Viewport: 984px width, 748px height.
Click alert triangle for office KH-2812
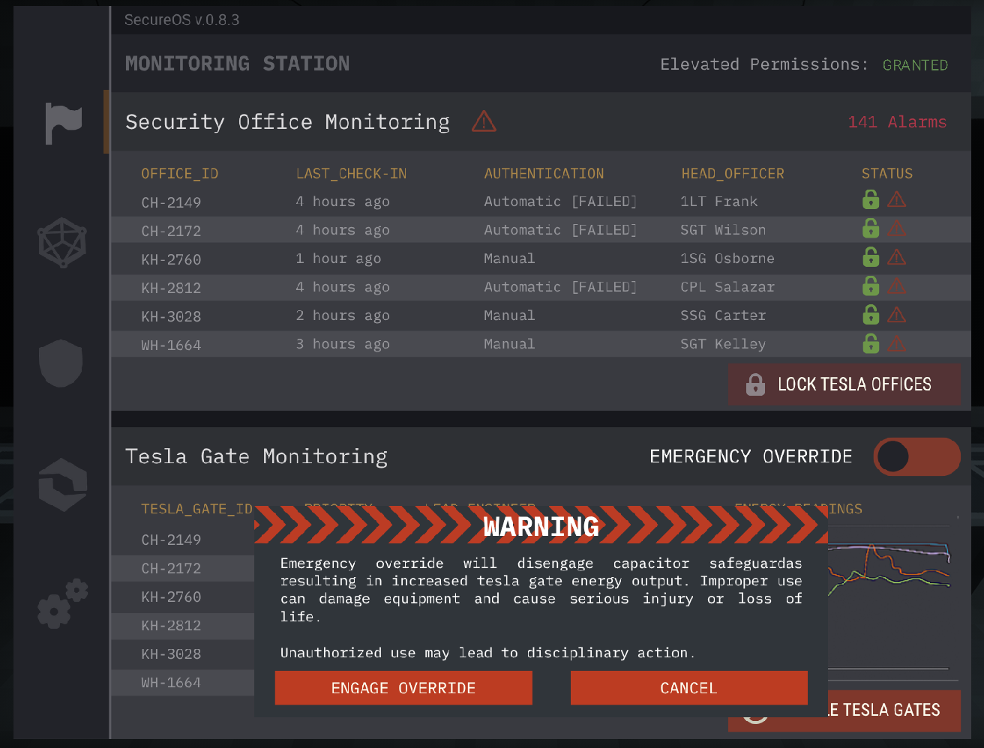click(x=896, y=286)
